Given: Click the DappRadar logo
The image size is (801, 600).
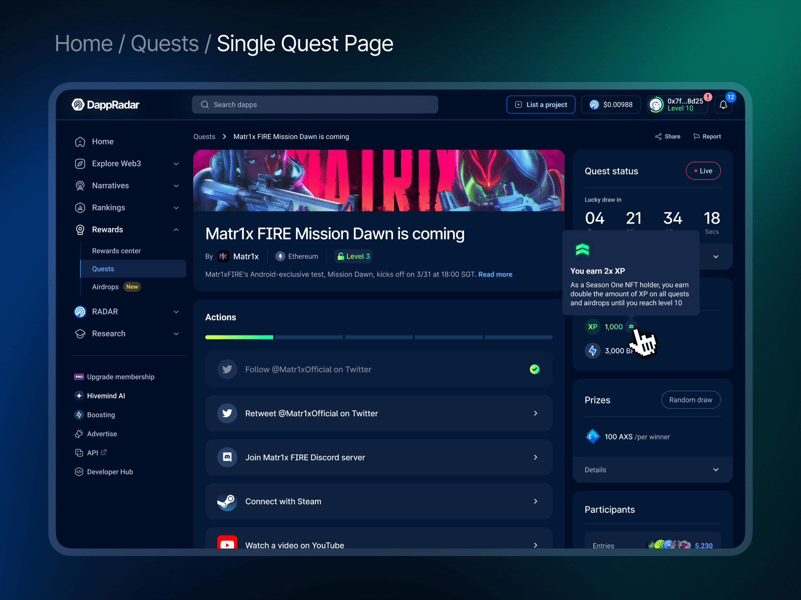Looking at the screenshot, I should tap(106, 104).
